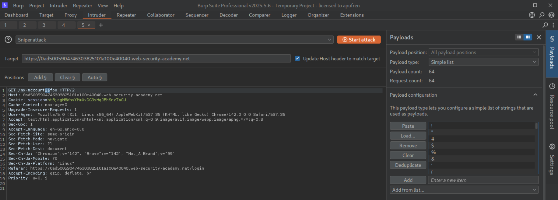The height and width of the screenshot is (200, 558).
Task: Open the help question mark icon
Action: tap(8, 40)
